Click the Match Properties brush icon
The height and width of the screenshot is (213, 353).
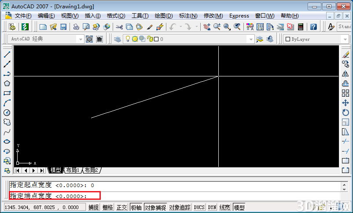pyautogui.click(x=150, y=27)
